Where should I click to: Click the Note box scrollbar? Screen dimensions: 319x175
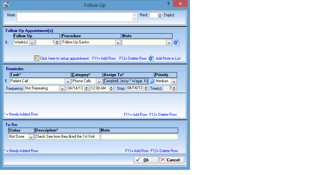[134, 17]
